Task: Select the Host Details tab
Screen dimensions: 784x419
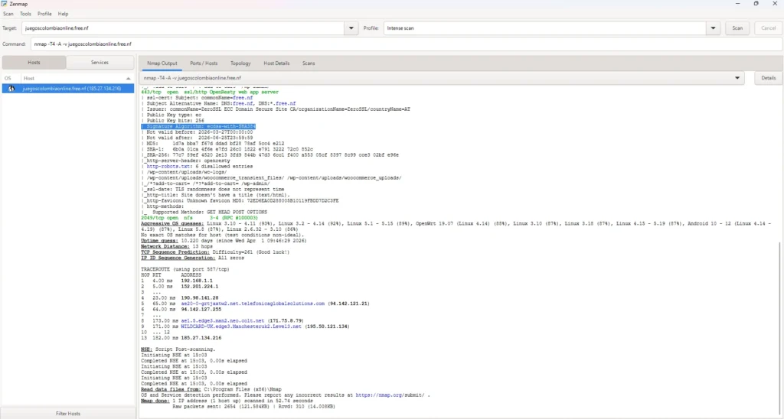Action: 276,63
